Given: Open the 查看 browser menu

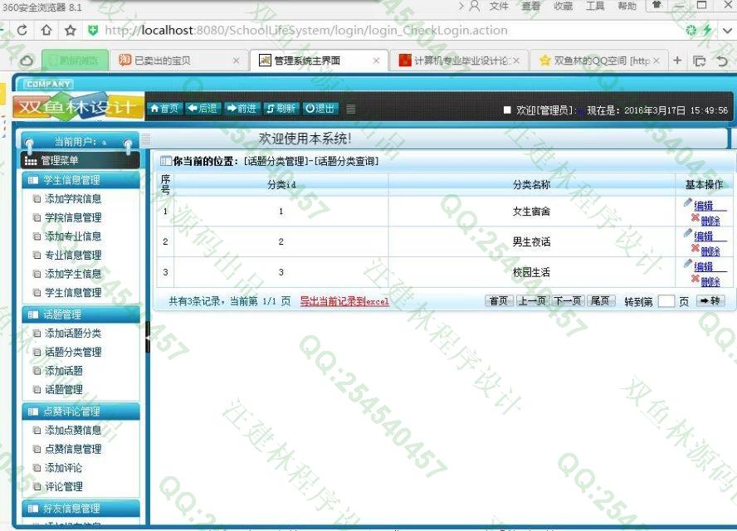Looking at the screenshot, I should point(530,6).
